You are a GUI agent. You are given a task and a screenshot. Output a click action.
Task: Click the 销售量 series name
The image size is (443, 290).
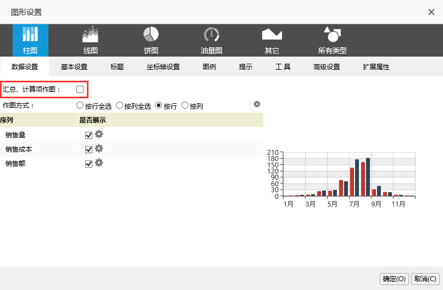click(15, 135)
